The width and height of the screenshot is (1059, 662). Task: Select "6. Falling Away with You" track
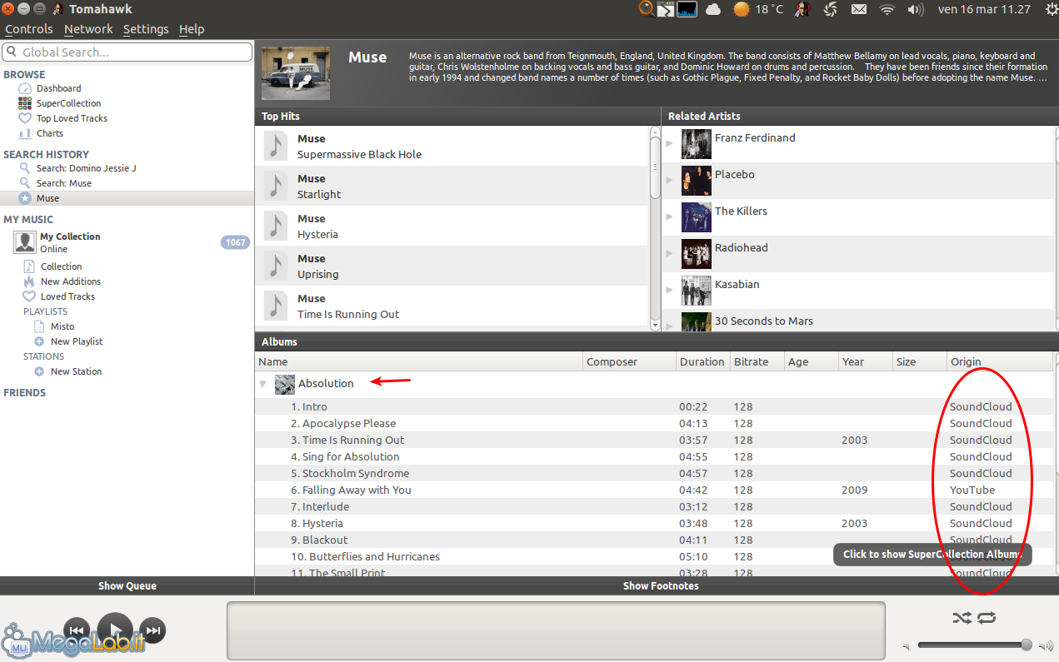[653, 490]
